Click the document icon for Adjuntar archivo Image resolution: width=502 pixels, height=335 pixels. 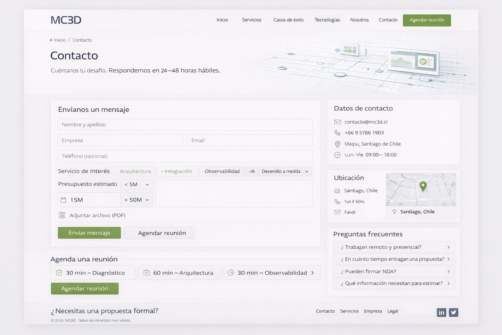click(x=62, y=215)
